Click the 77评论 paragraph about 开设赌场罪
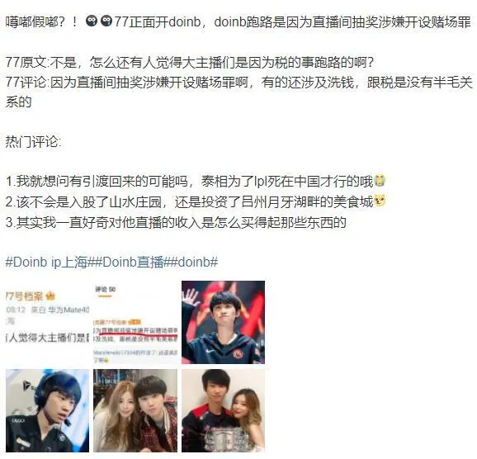Image resolution: width=477 pixels, height=459 pixels. (x=238, y=92)
